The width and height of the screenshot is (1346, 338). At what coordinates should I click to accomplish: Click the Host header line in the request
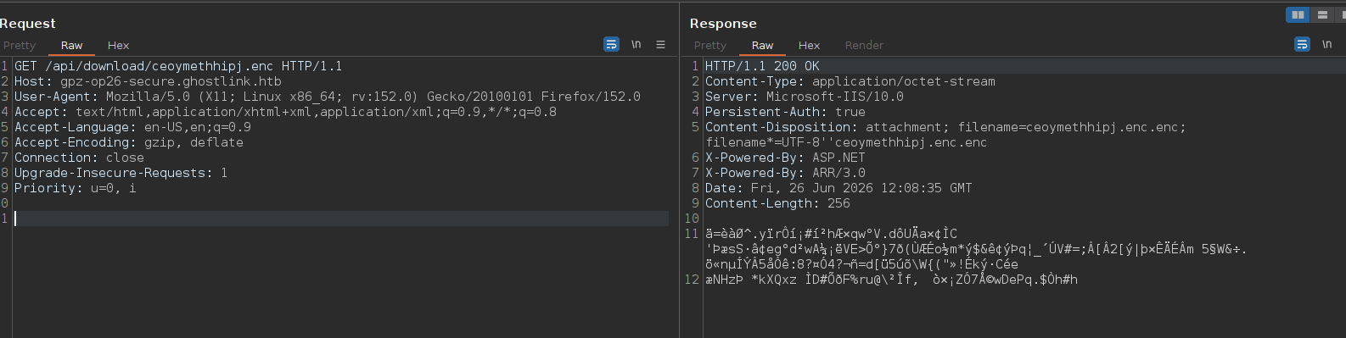tap(148, 81)
